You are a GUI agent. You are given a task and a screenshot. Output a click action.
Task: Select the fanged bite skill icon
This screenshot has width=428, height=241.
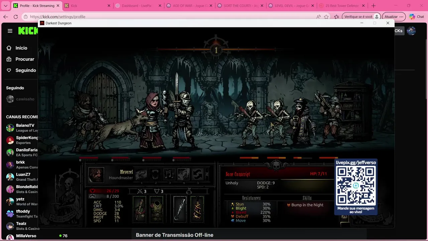(x=155, y=174)
